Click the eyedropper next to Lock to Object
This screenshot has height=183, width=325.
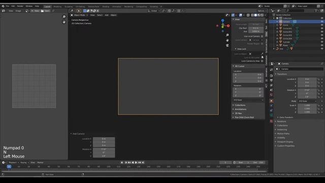[x=262, y=54]
